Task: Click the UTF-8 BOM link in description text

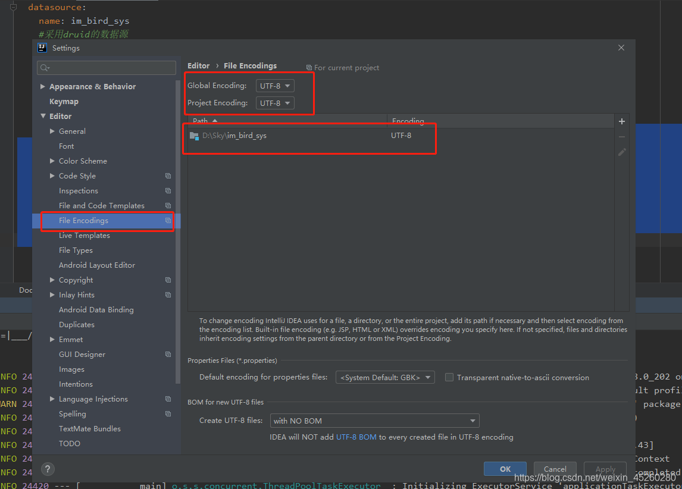Action: (x=355, y=435)
